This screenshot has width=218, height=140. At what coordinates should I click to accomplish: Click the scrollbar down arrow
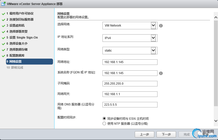point(216,121)
